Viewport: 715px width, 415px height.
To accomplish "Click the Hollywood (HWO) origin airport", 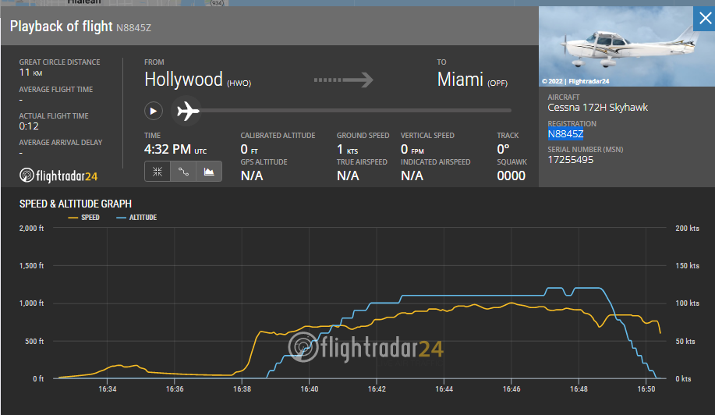I will (197, 80).
